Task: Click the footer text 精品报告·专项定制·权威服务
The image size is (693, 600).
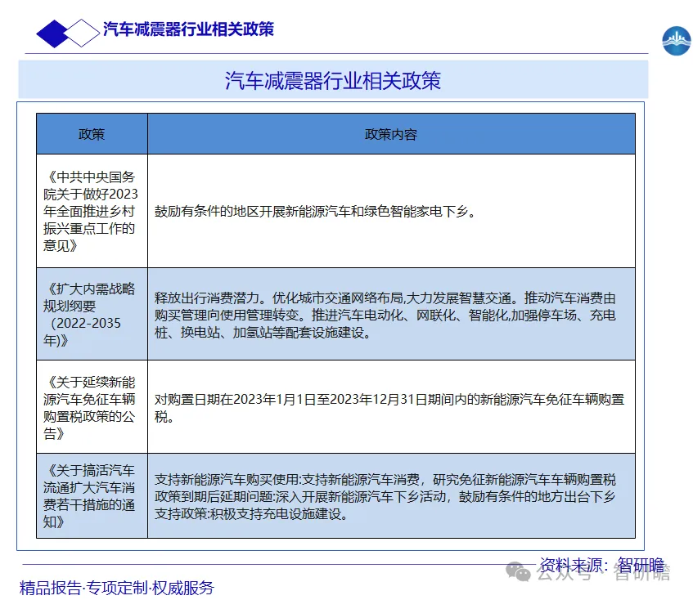Action: coord(117,588)
